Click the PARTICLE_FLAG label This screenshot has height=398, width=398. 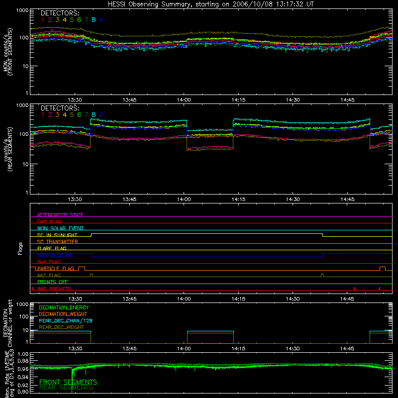pos(56,269)
